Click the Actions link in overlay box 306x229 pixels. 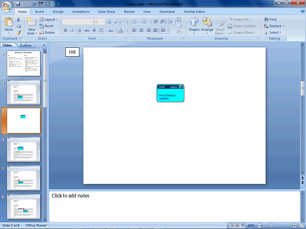point(174,87)
